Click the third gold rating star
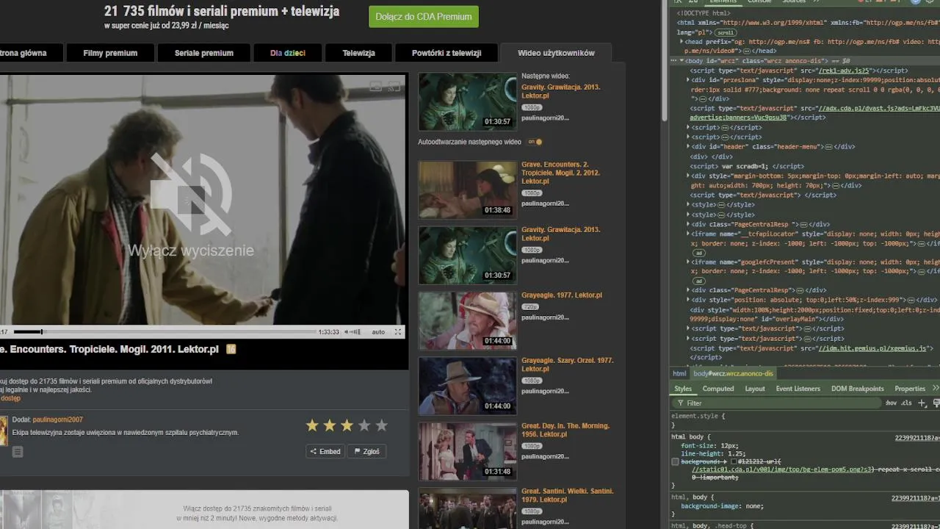Image resolution: width=940 pixels, height=529 pixels. click(347, 425)
